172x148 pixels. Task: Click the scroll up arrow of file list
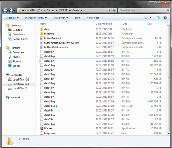tap(169, 23)
